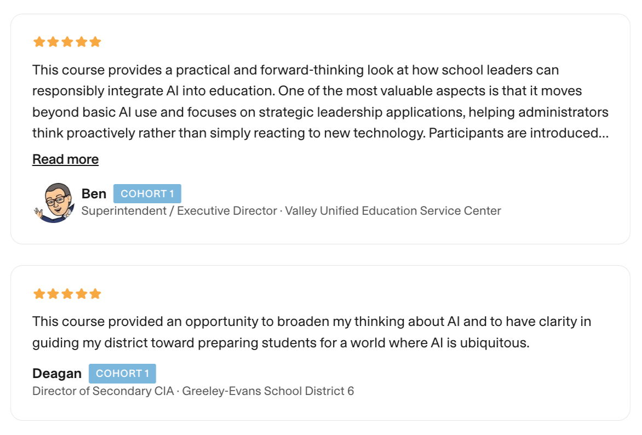The height and width of the screenshot is (435, 642).
Task: Click the middle star in Deagan's review rating
Action: [x=67, y=294]
